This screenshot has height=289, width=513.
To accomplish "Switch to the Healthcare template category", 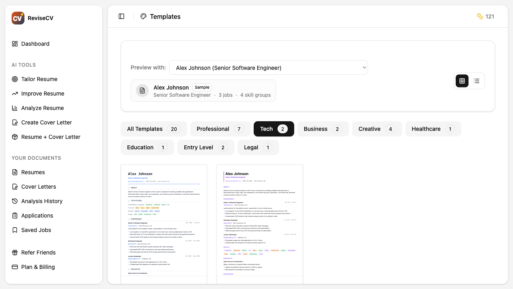I will (433, 129).
